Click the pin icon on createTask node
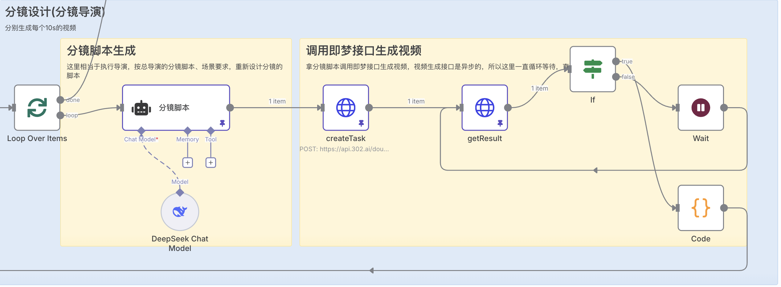 coord(361,123)
